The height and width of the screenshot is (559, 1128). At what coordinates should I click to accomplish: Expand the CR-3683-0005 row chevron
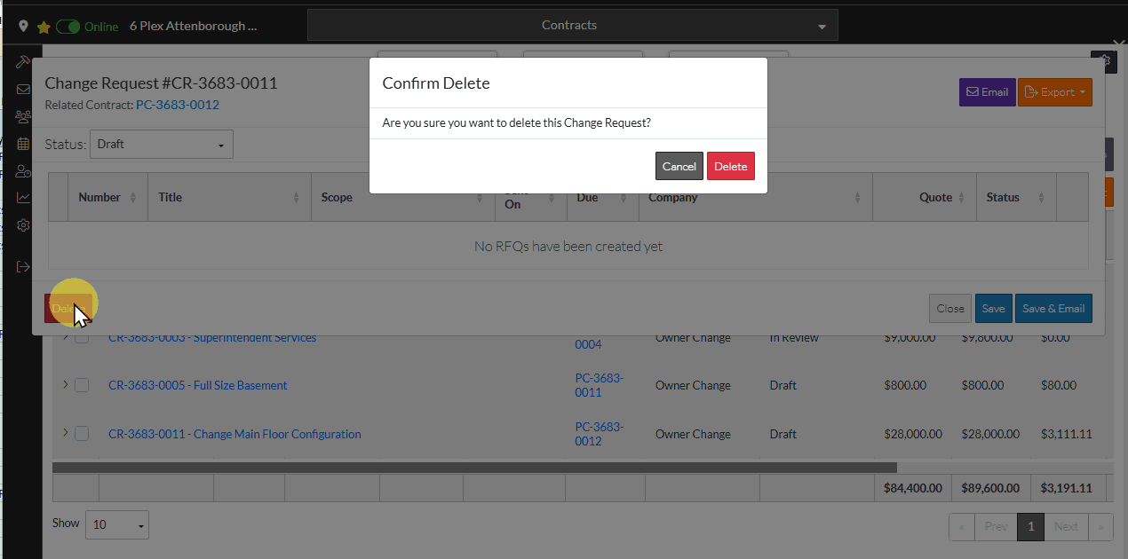pyautogui.click(x=65, y=384)
